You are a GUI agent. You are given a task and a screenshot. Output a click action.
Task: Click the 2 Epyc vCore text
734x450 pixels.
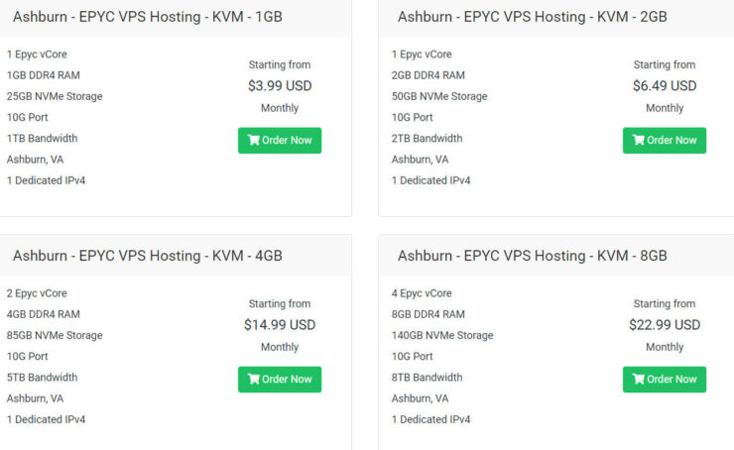coord(37,293)
